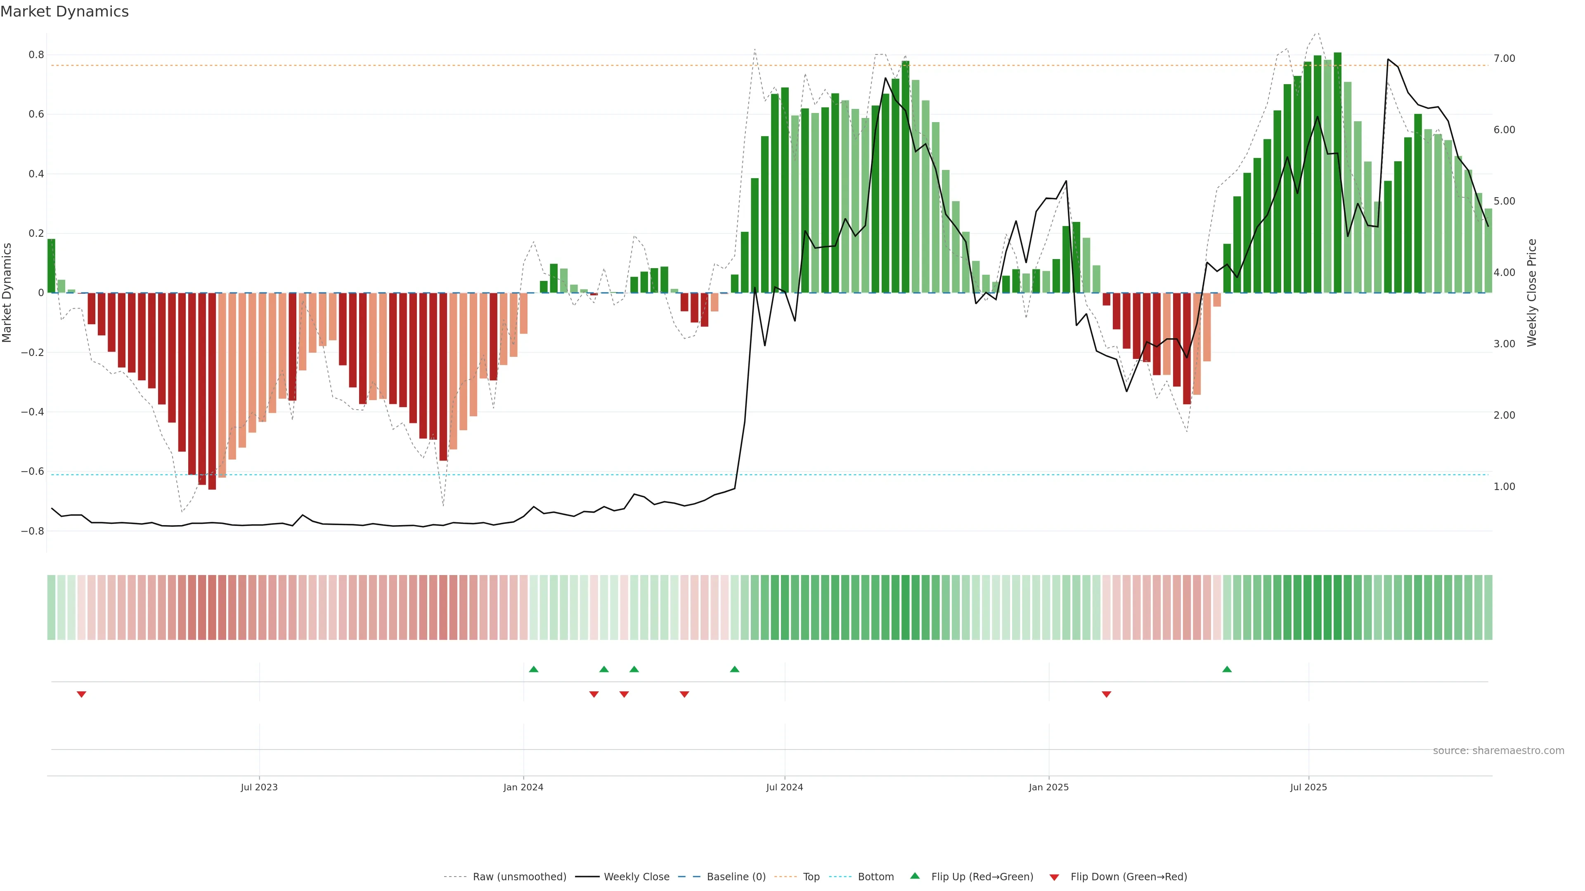Click the Weekly Close Price axis title
The height and width of the screenshot is (891, 1585).
pos(1531,293)
